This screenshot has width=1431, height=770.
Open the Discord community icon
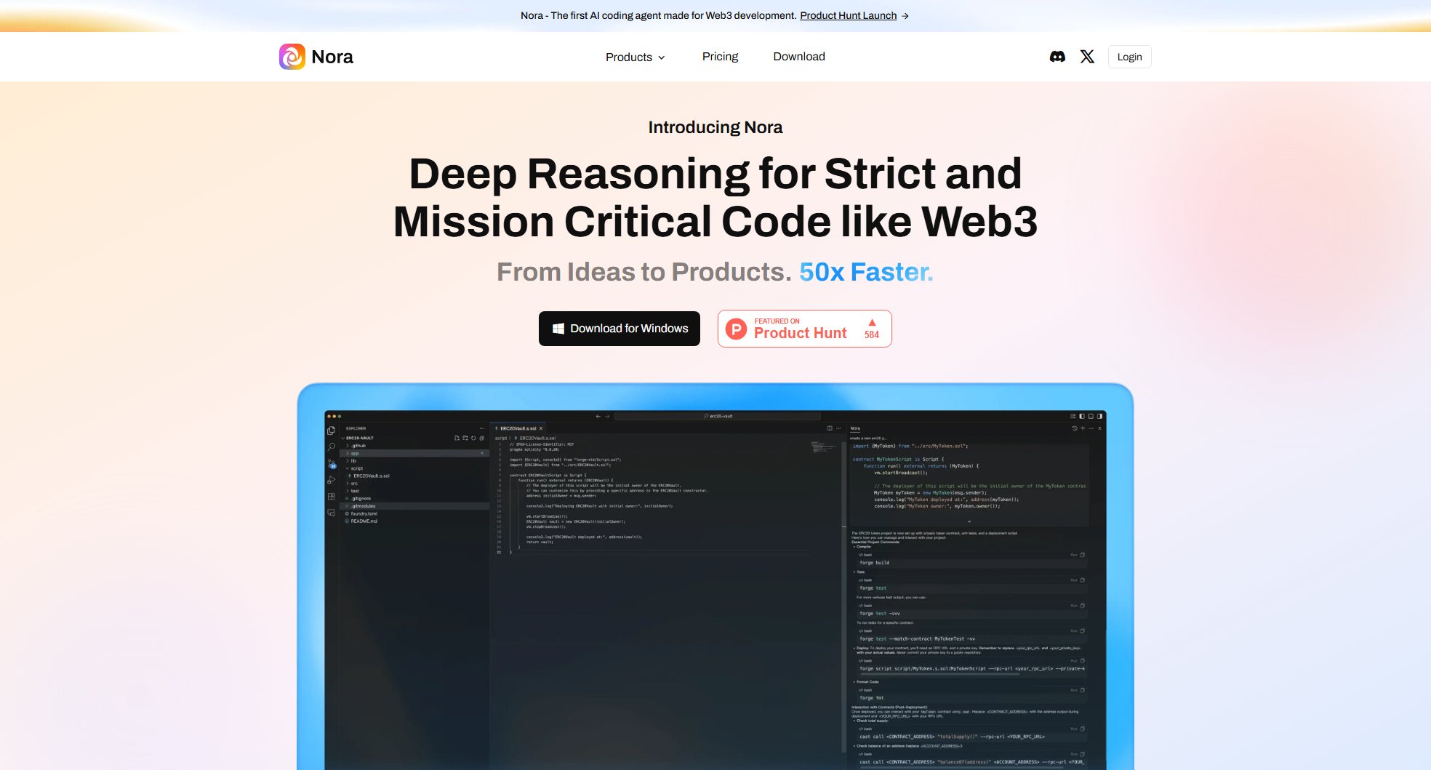click(x=1057, y=57)
